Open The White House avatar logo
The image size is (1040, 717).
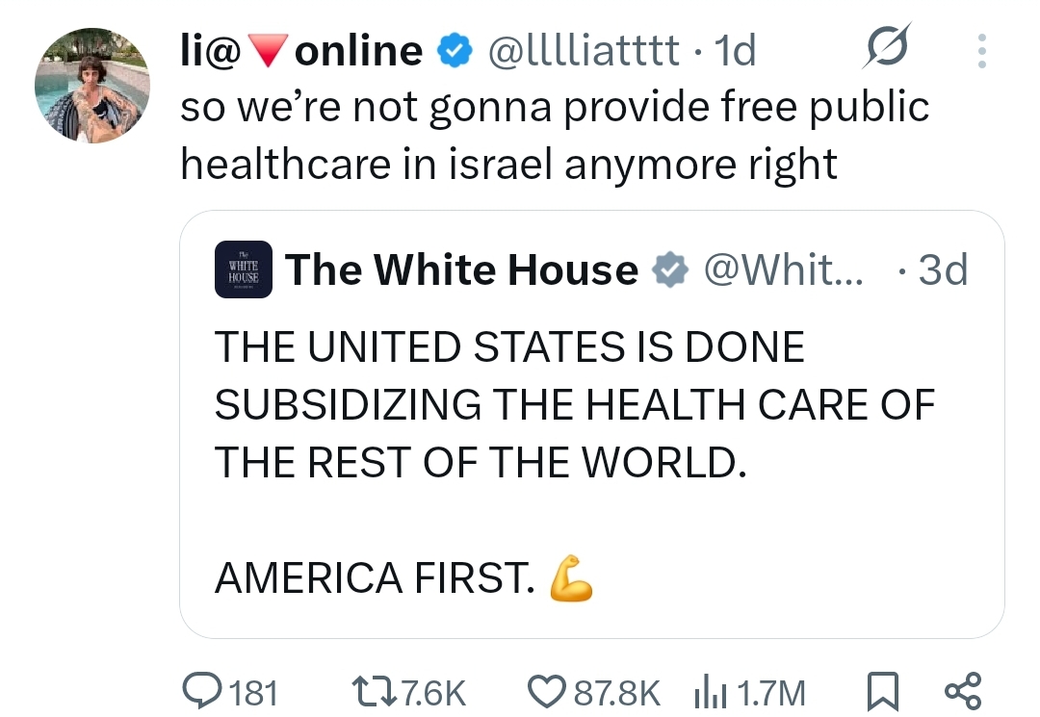pos(244,270)
